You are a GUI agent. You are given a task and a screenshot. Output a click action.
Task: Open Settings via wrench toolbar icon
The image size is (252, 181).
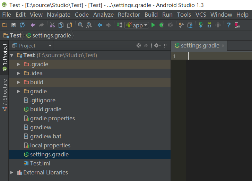point(181,25)
